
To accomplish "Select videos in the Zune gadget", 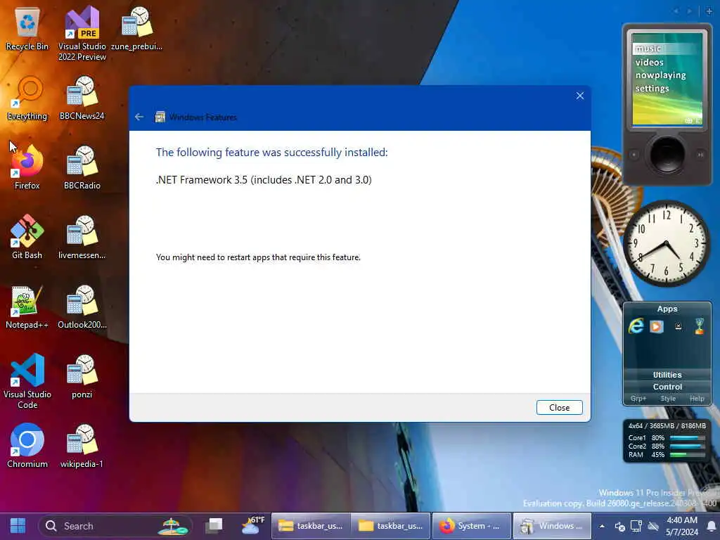I will point(649,62).
